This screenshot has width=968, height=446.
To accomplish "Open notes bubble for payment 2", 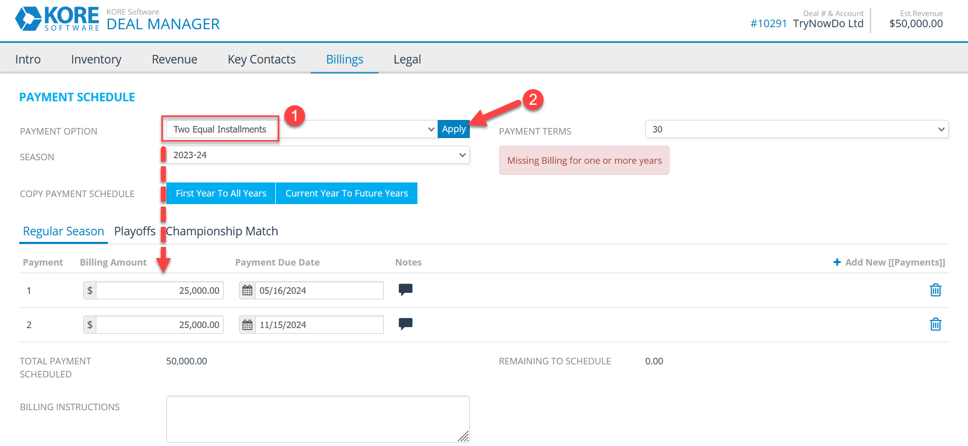I will point(406,324).
